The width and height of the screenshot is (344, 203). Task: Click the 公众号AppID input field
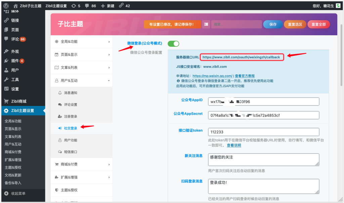point(263,101)
